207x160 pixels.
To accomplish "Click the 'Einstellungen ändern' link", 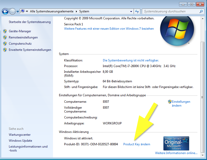I will pos(181,103).
